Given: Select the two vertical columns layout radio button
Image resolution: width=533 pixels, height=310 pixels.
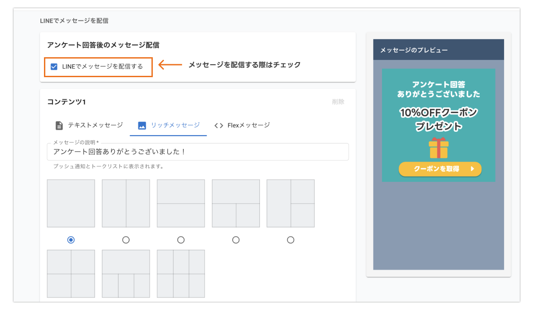Looking at the screenshot, I should 126,240.
